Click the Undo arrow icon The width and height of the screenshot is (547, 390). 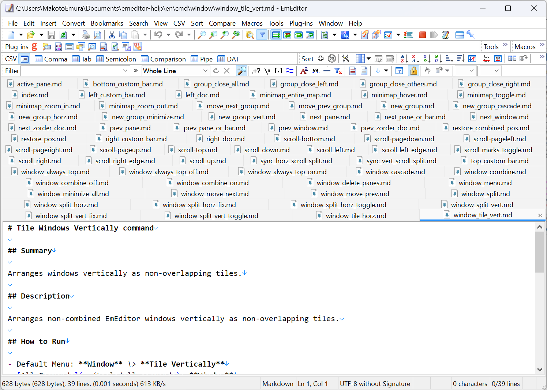click(158, 35)
